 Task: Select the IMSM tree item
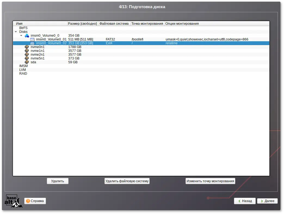[x=24, y=66]
